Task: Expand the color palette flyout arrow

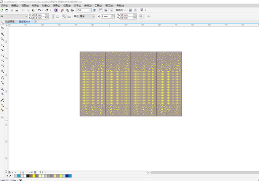Action: [x=7, y=176]
